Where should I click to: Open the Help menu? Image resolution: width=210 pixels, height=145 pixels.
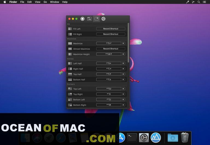coord(65,2)
